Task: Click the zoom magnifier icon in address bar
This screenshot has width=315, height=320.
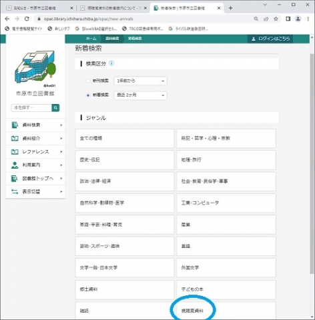Action: tap(256, 19)
